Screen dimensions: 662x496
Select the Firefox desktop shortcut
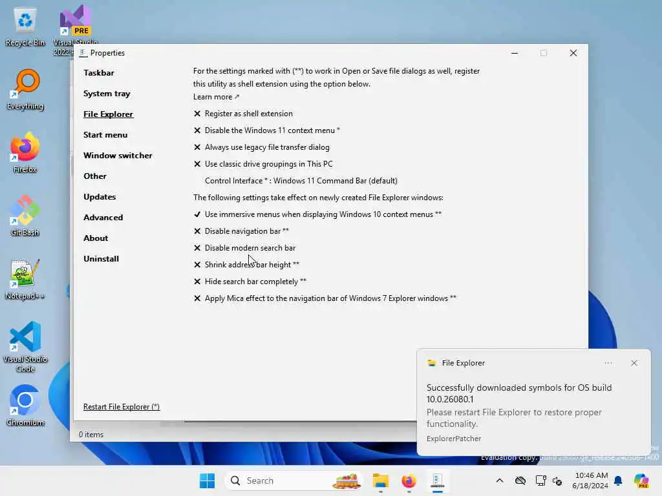pyautogui.click(x=25, y=152)
